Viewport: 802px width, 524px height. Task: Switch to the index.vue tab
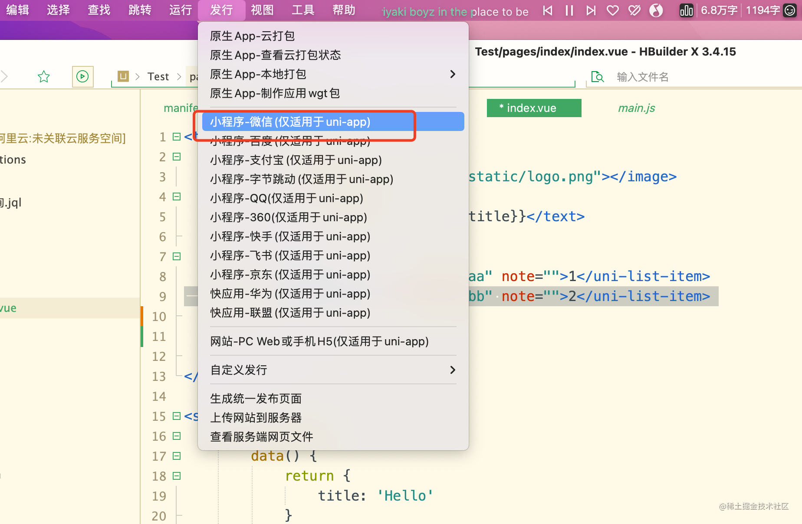tap(534, 108)
